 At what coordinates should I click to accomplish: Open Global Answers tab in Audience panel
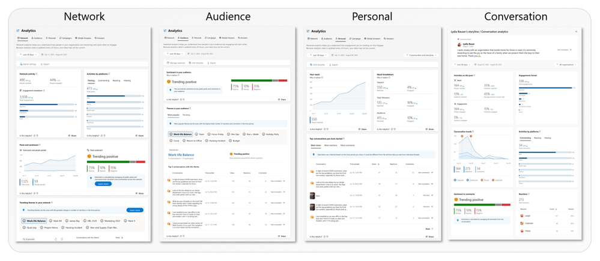227,38
